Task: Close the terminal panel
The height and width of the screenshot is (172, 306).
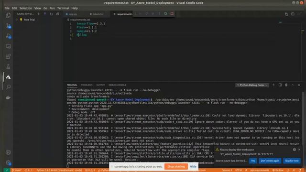Action: (299, 85)
